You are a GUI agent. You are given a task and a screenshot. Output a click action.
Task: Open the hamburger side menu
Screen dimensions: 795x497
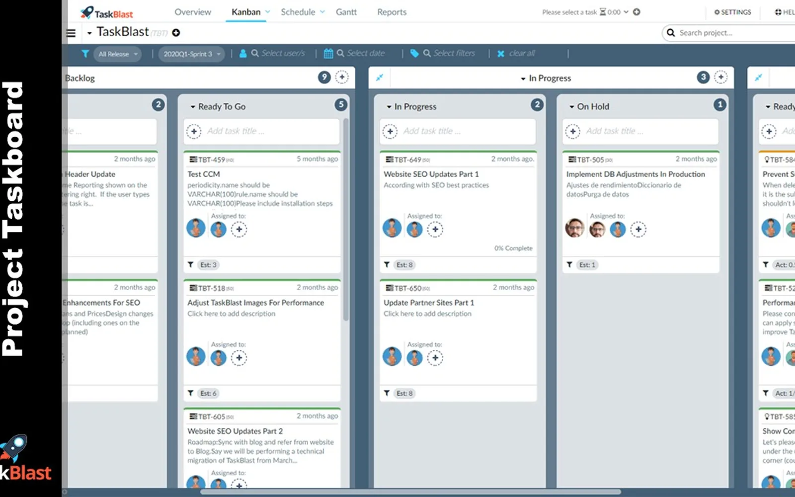(x=71, y=33)
